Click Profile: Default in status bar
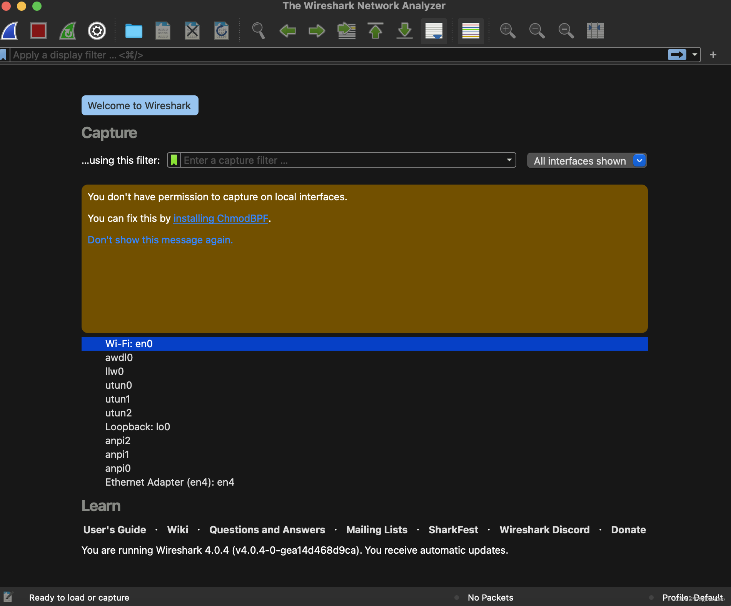 (693, 598)
